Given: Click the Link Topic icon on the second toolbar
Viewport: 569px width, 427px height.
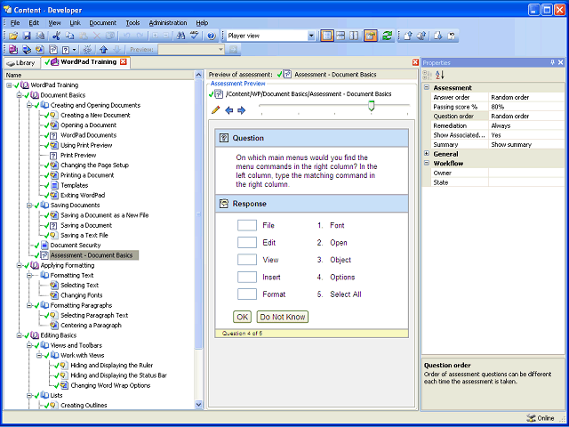Looking at the screenshot, I should click(40, 49).
